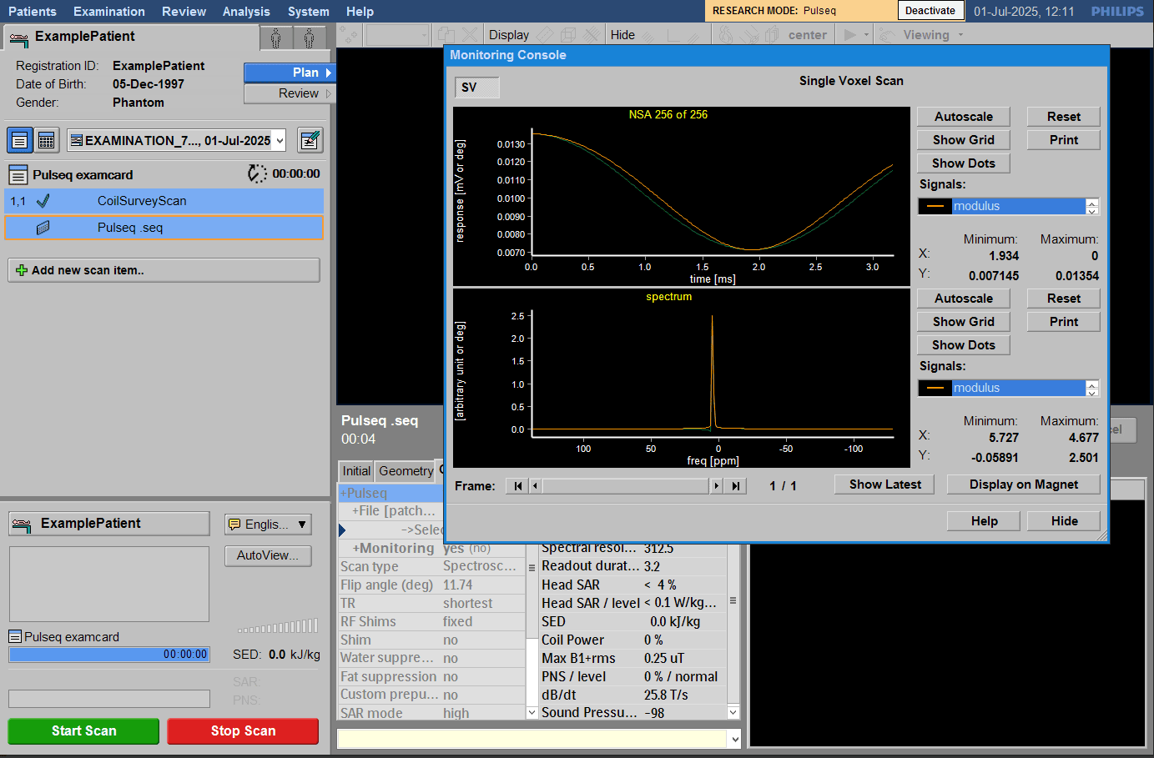1154x758 pixels.
Task: Select the second patient orientation silhouette tab
Action: point(310,38)
